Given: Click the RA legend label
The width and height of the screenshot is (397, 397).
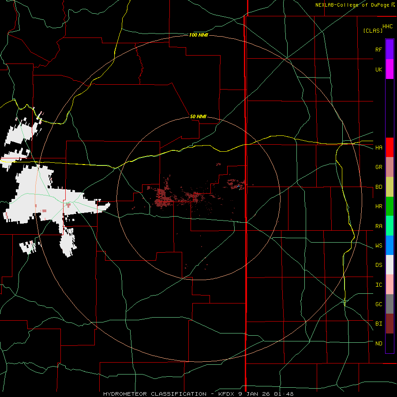Looking at the screenshot, I should coord(378,226).
